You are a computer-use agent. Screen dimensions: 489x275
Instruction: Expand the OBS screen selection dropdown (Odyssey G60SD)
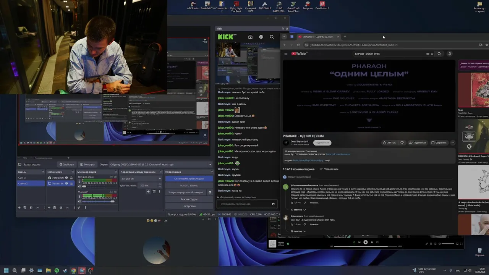[160, 164]
